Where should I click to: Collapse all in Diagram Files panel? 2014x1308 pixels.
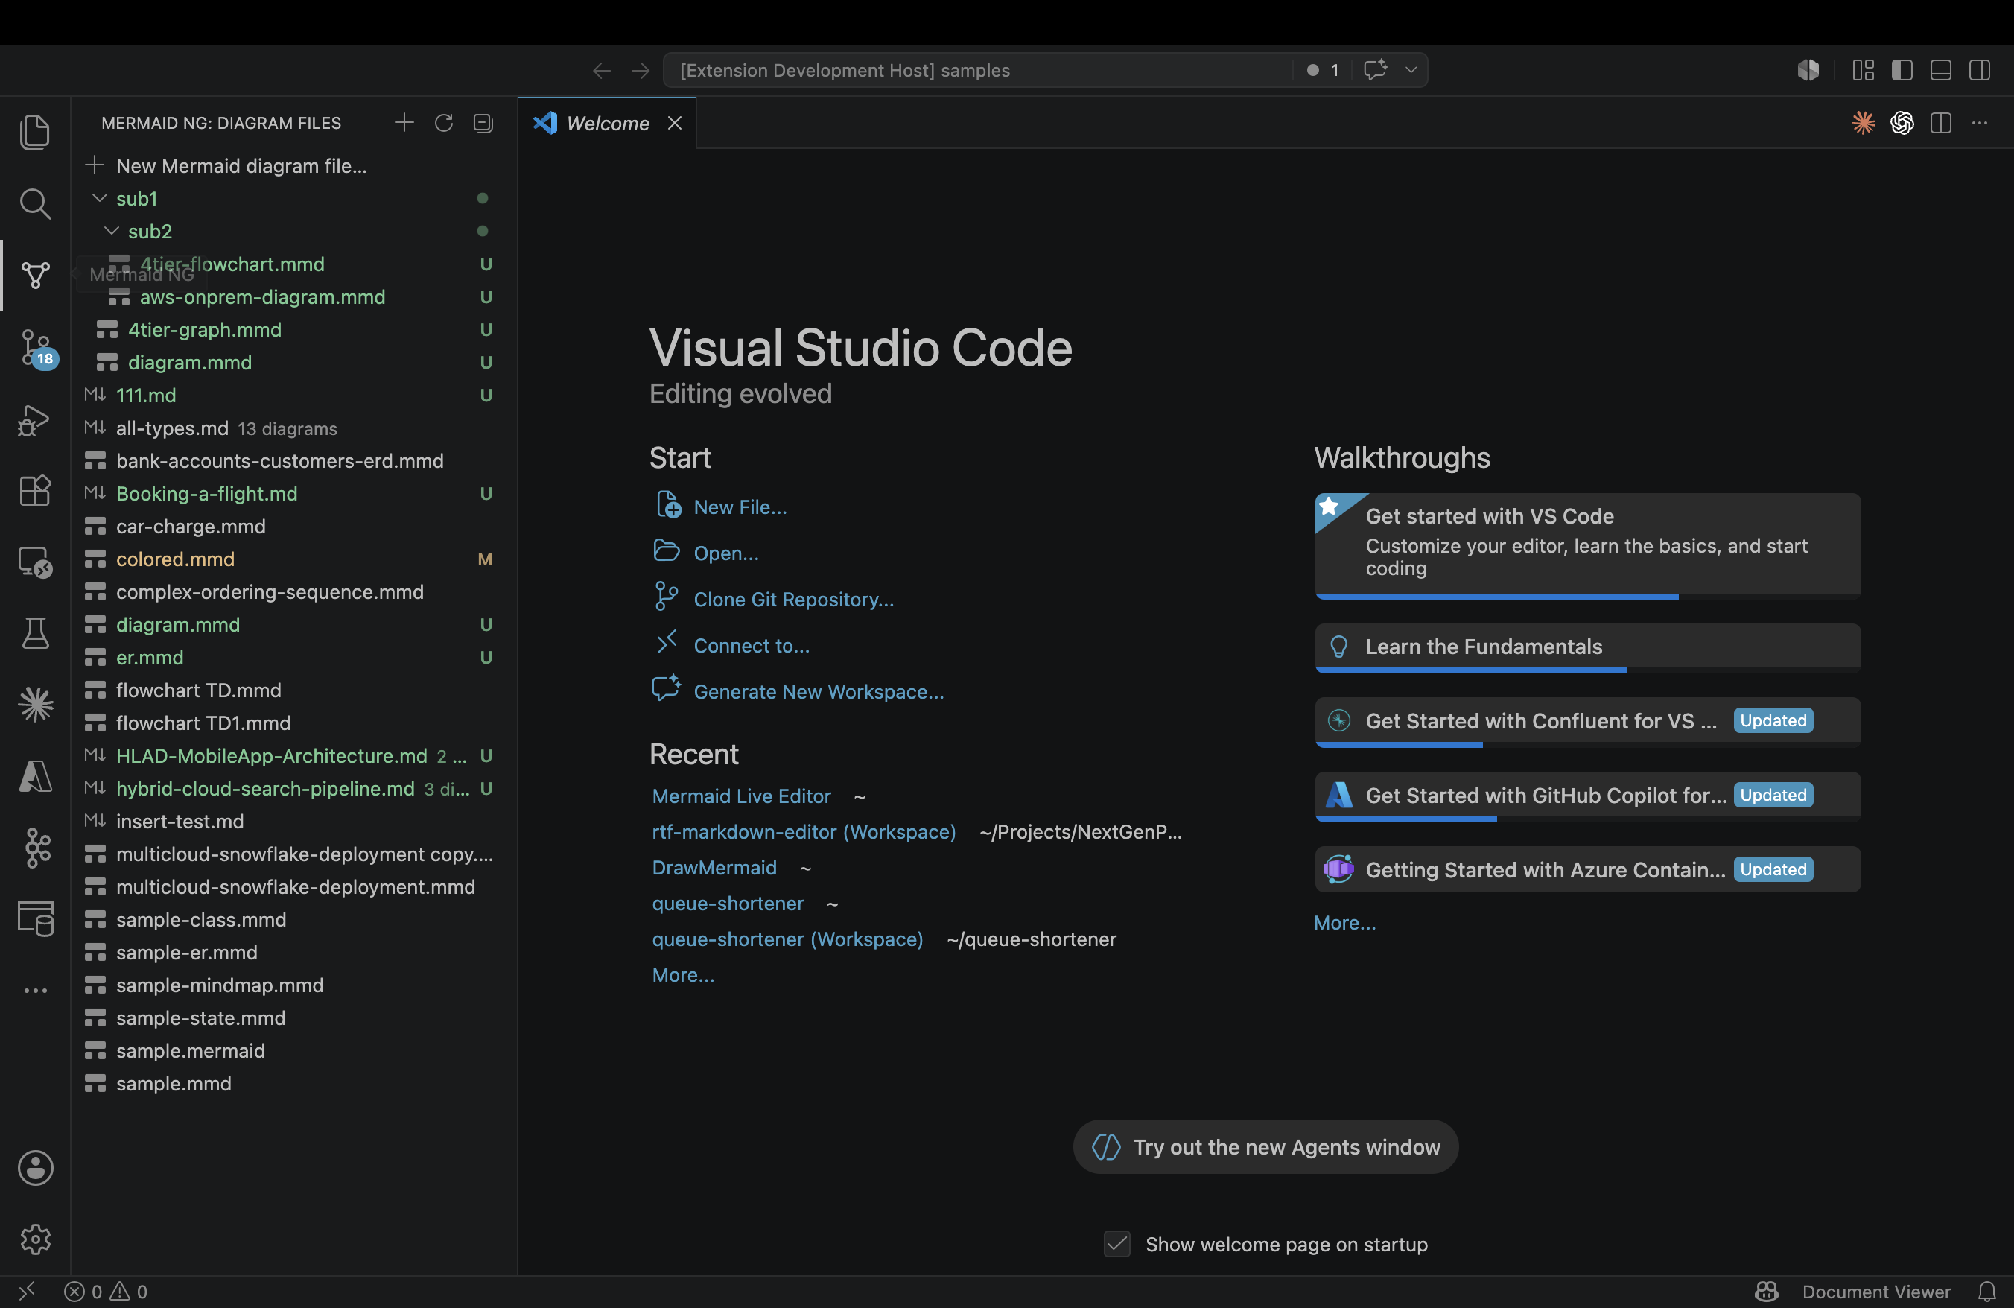click(x=483, y=123)
